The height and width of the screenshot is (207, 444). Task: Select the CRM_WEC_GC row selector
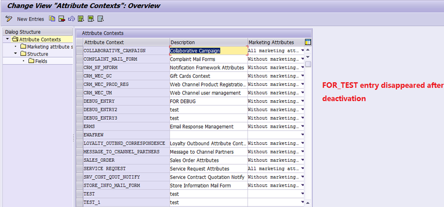click(80, 76)
